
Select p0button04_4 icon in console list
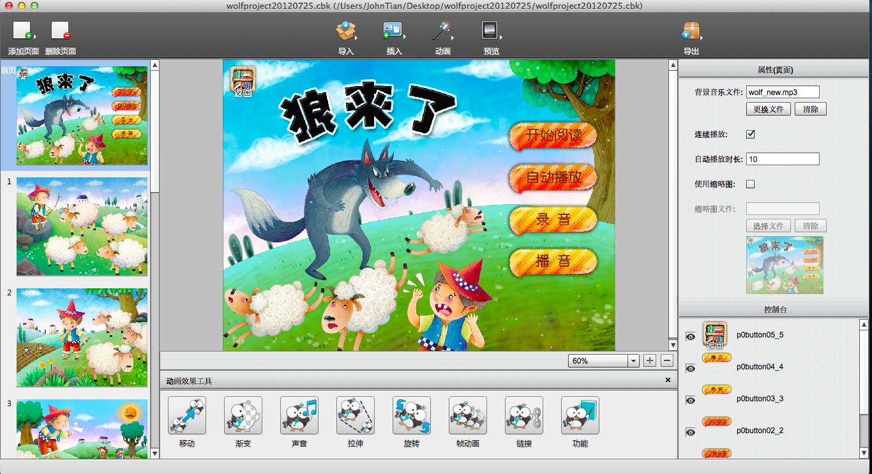[716, 359]
